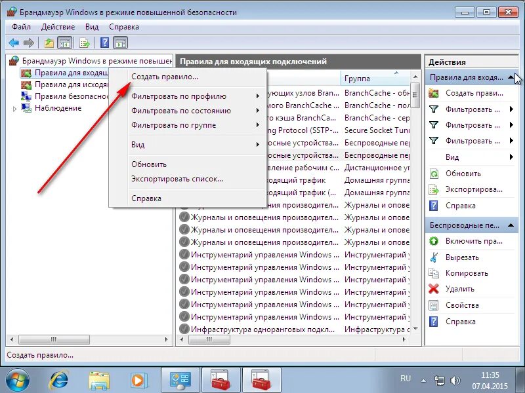Screen dimensions: 525x393
Task: Expand Фильтровать по группе submenu
Action: [x=188, y=125]
